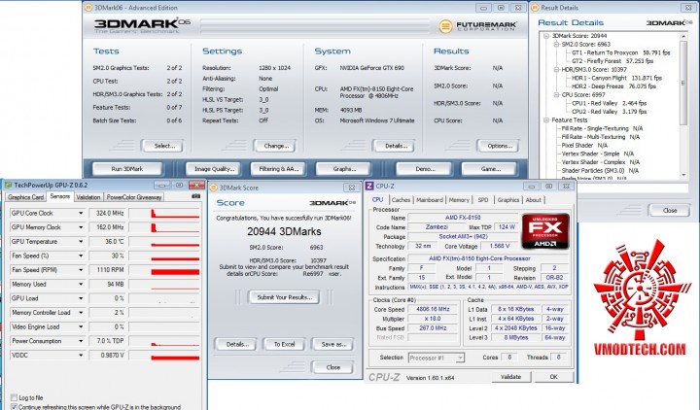This screenshot has width=700, height=410.
Task: Open Filtering & AA... settings
Action: [279, 169]
